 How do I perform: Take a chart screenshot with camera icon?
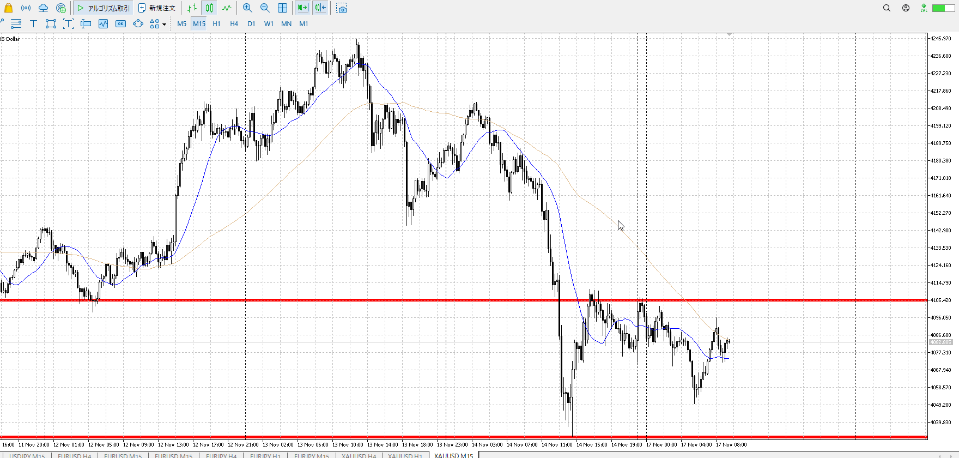(342, 8)
